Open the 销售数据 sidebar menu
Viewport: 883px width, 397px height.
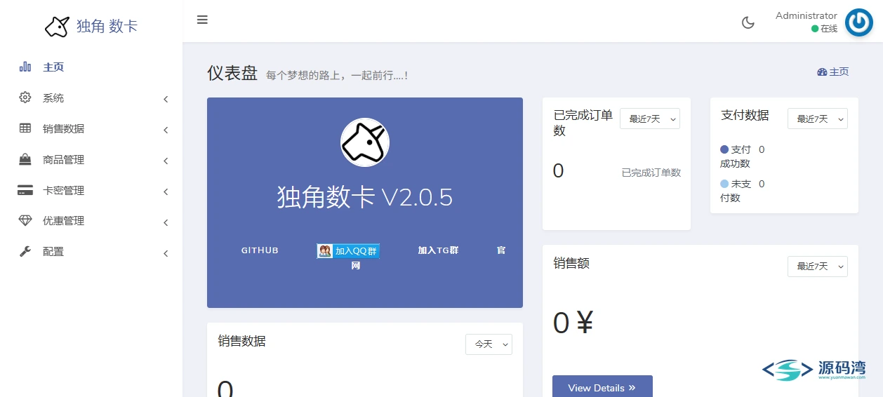(x=91, y=128)
